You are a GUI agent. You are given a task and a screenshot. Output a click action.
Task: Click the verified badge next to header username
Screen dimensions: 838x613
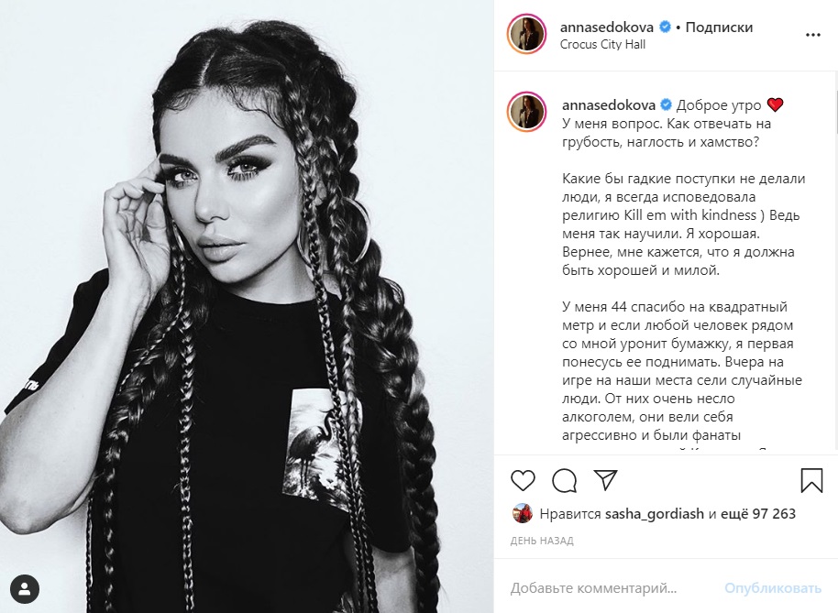coord(665,27)
